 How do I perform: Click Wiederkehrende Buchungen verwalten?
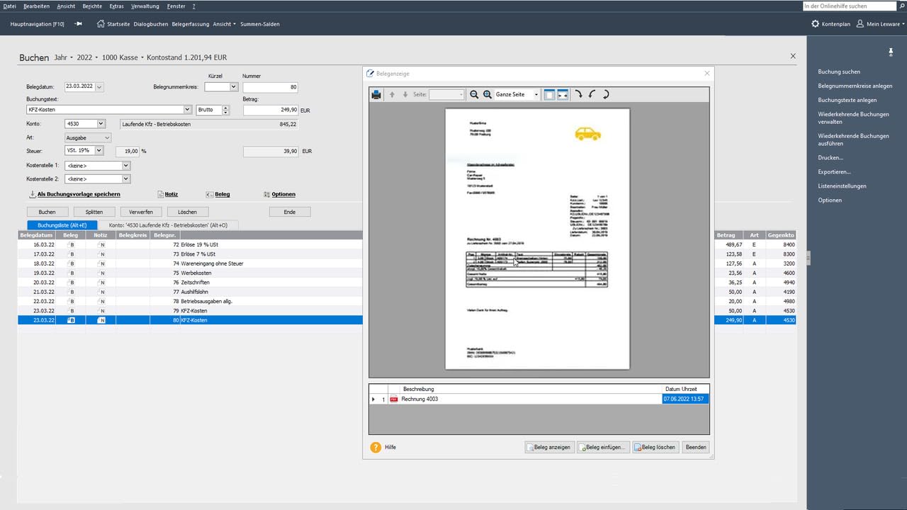[x=853, y=118]
